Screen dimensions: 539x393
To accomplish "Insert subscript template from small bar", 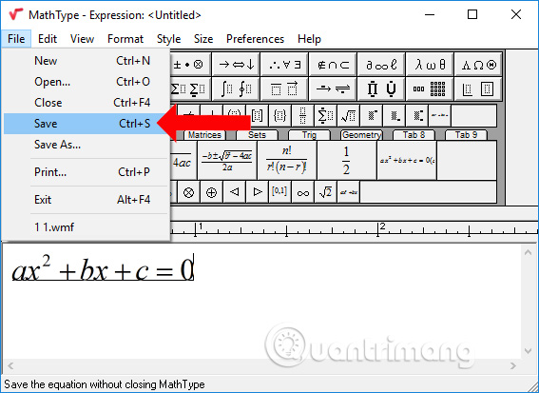I will pyautogui.click(x=394, y=116).
